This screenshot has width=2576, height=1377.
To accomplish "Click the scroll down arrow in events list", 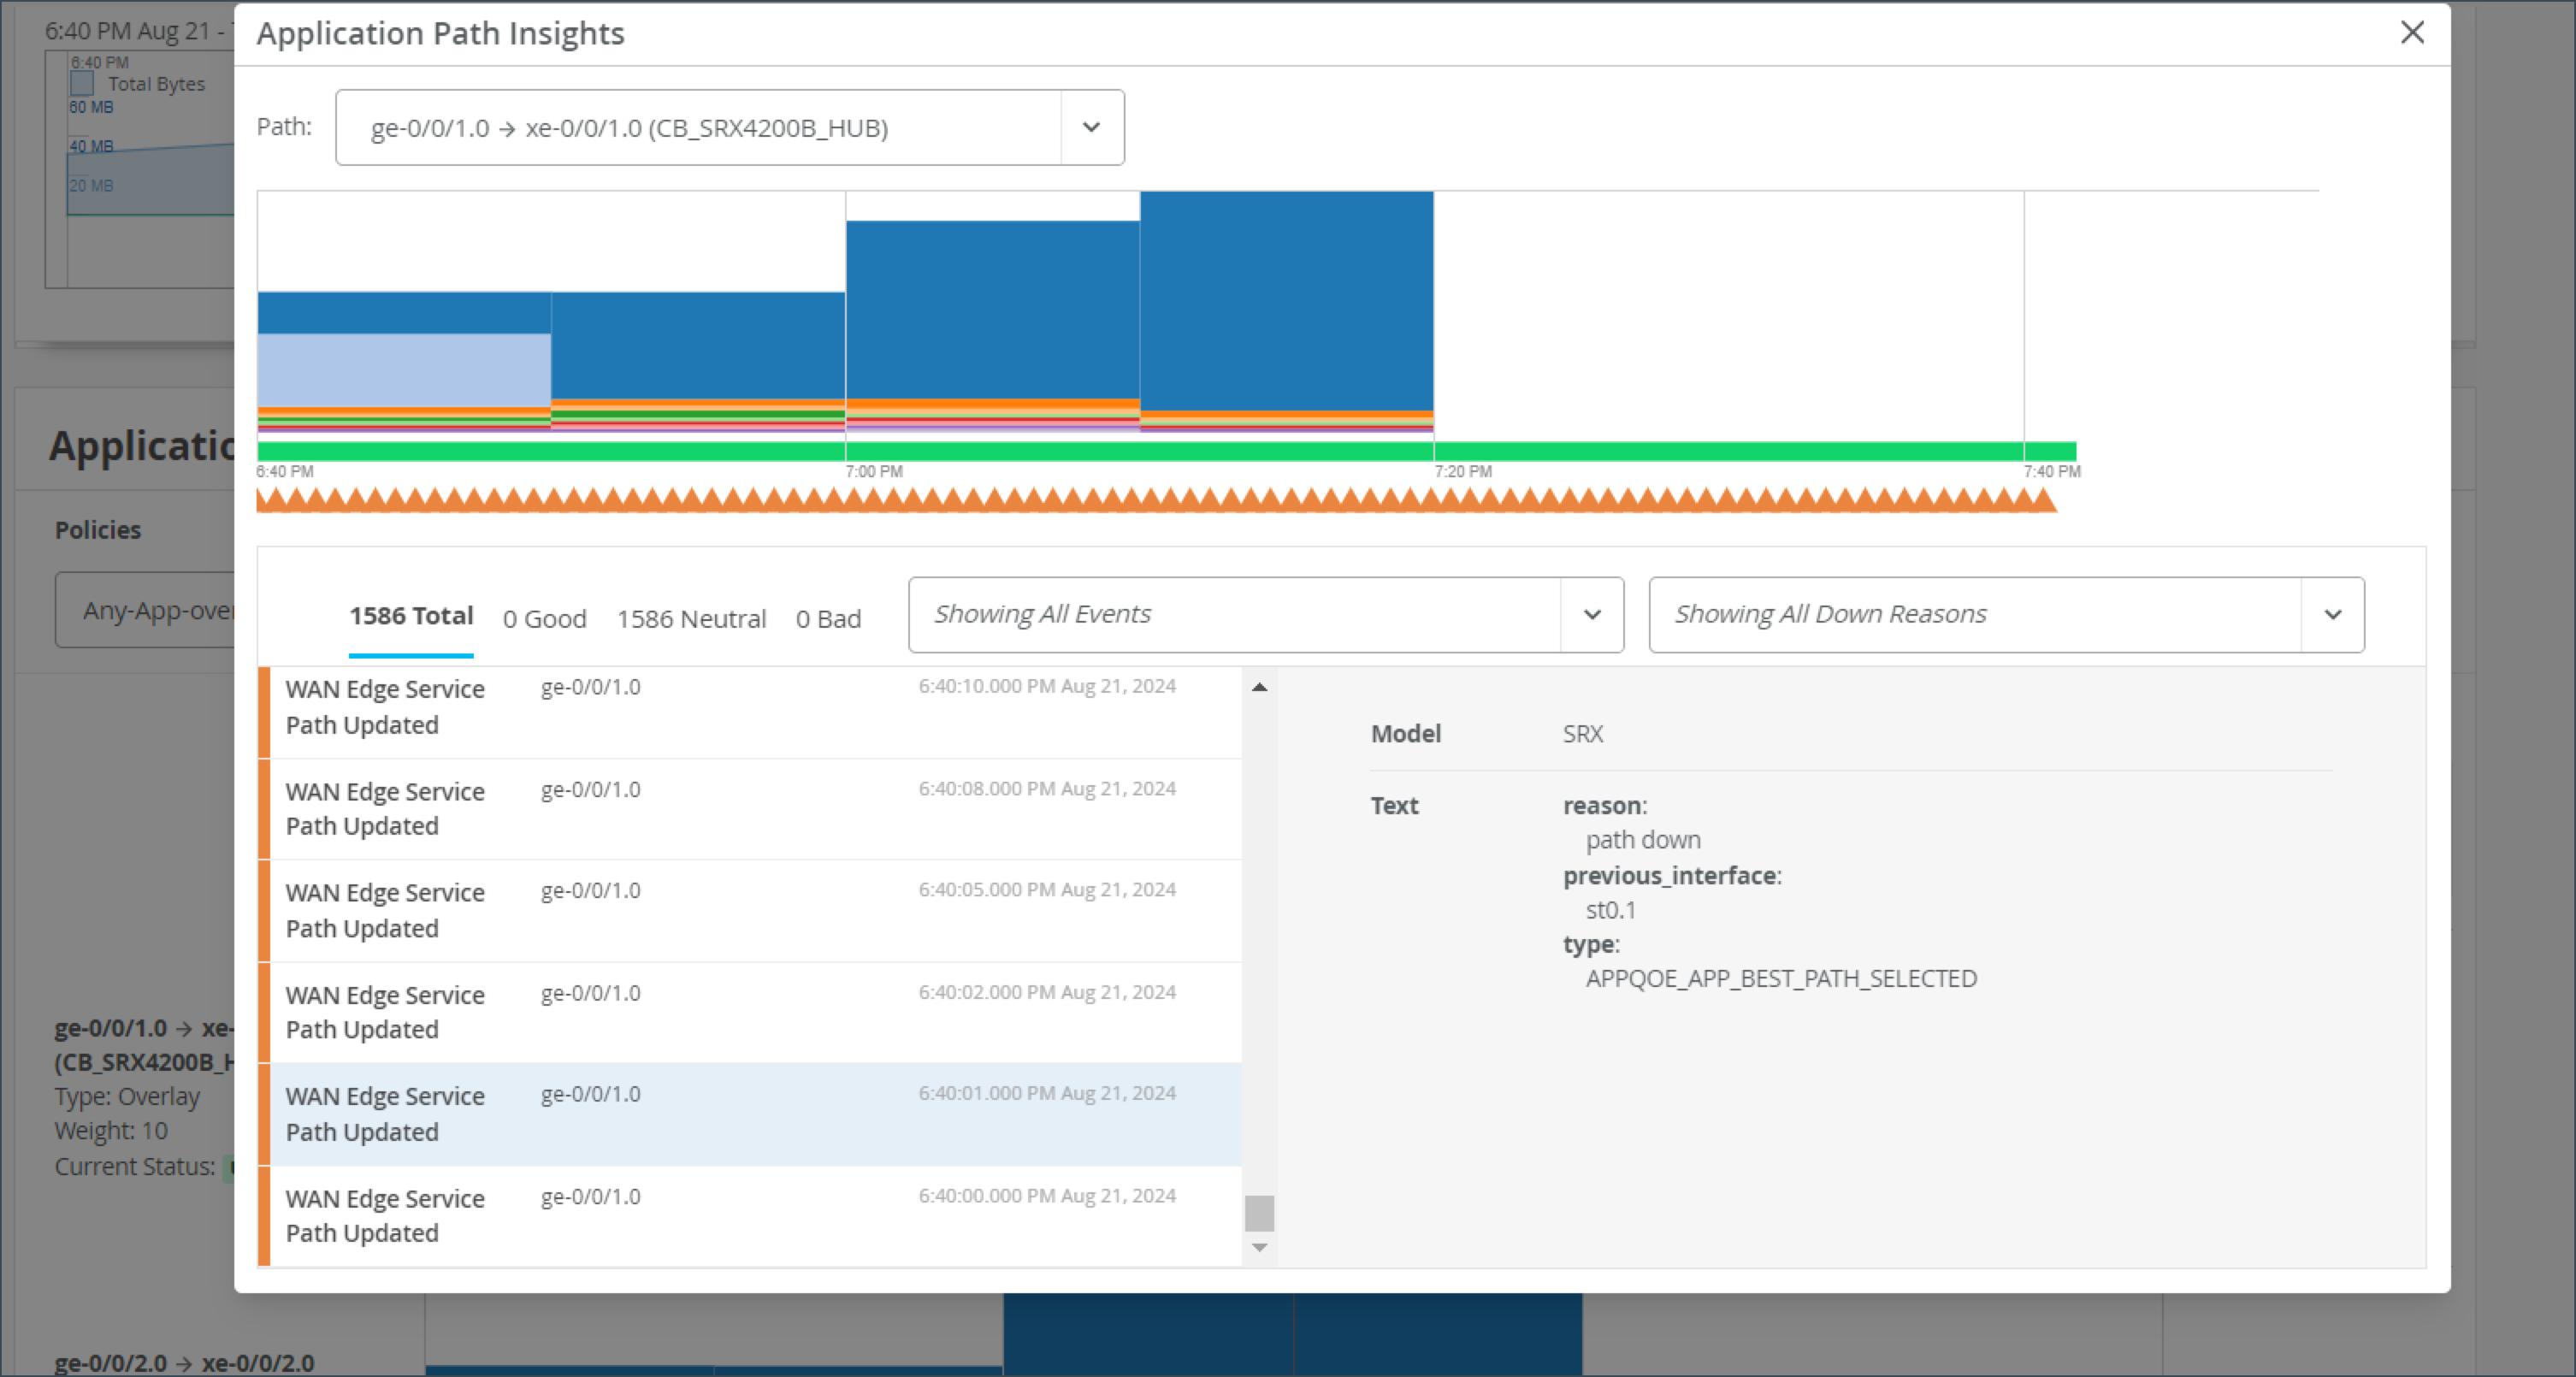I will coord(1259,1247).
